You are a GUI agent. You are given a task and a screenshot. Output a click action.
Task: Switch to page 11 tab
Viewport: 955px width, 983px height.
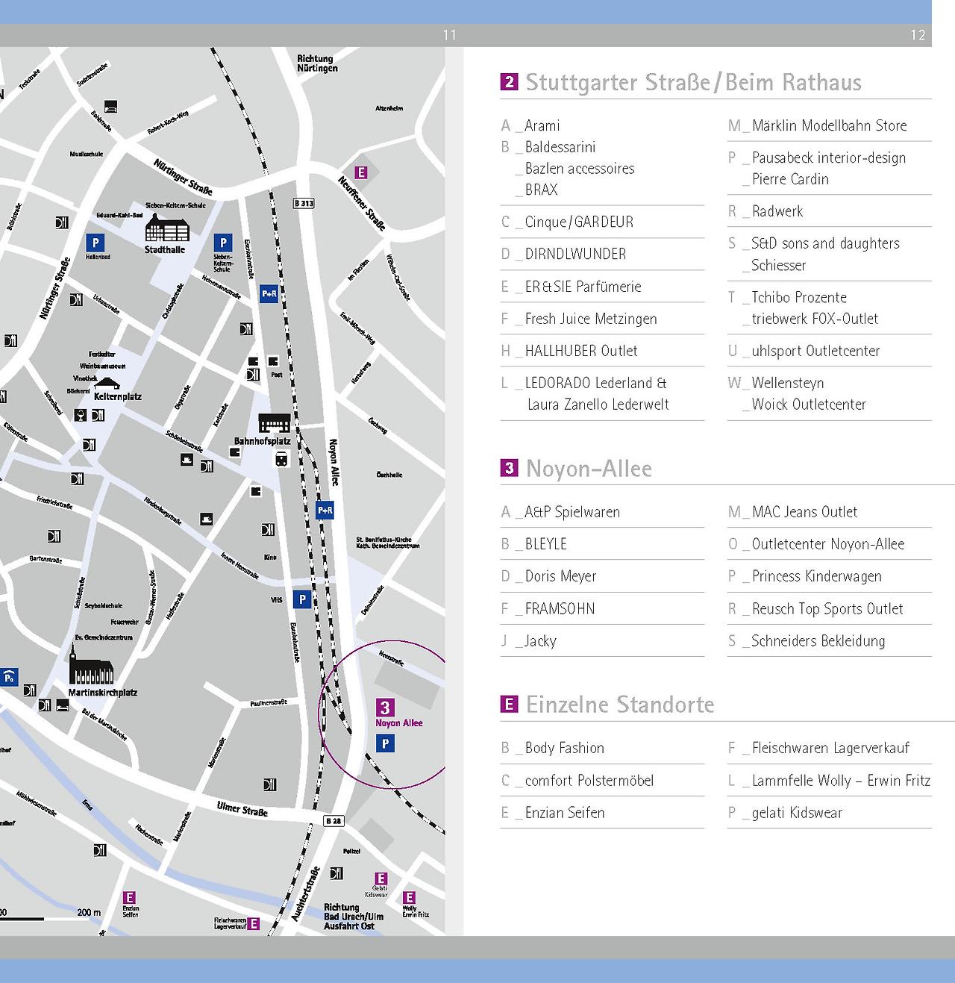tap(448, 33)
